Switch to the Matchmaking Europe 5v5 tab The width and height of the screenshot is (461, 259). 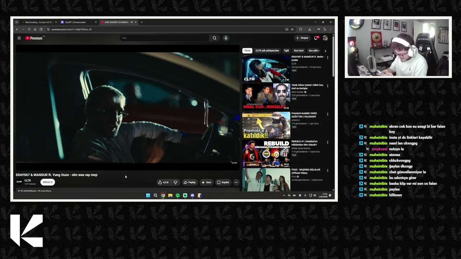39,22
